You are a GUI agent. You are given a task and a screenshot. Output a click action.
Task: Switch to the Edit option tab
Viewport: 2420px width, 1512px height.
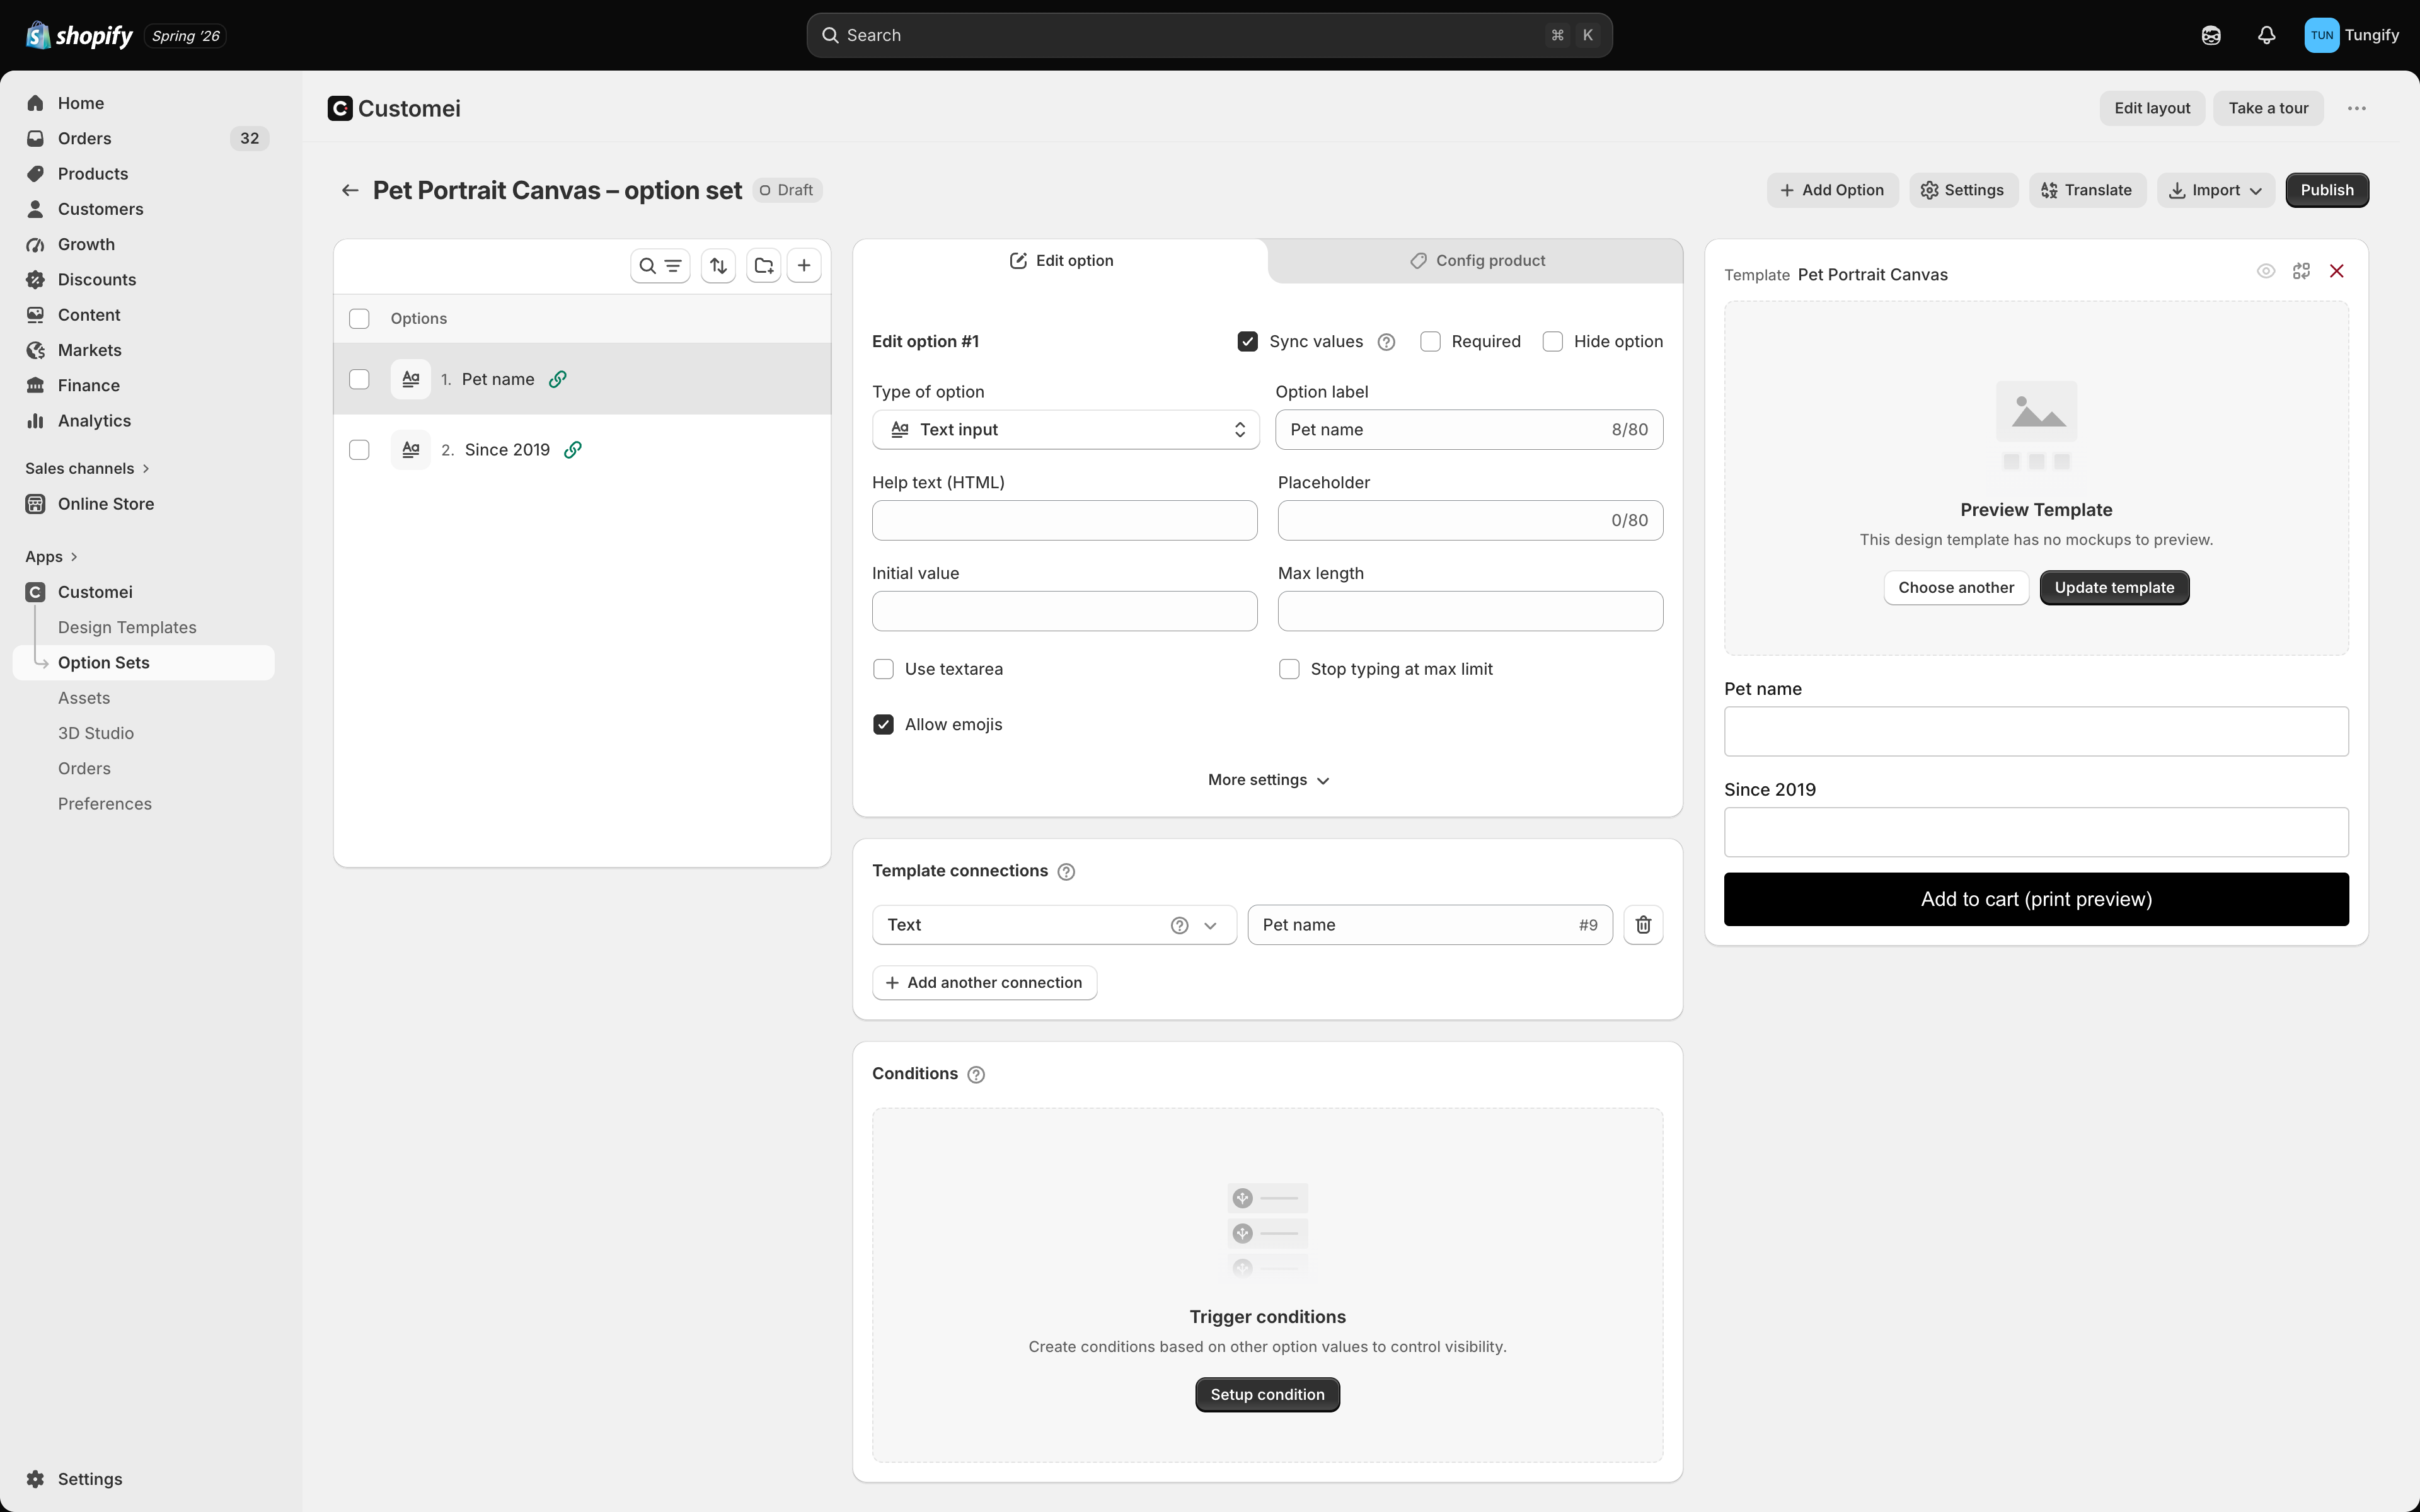pyautogui.click(x=1061, y=261)
